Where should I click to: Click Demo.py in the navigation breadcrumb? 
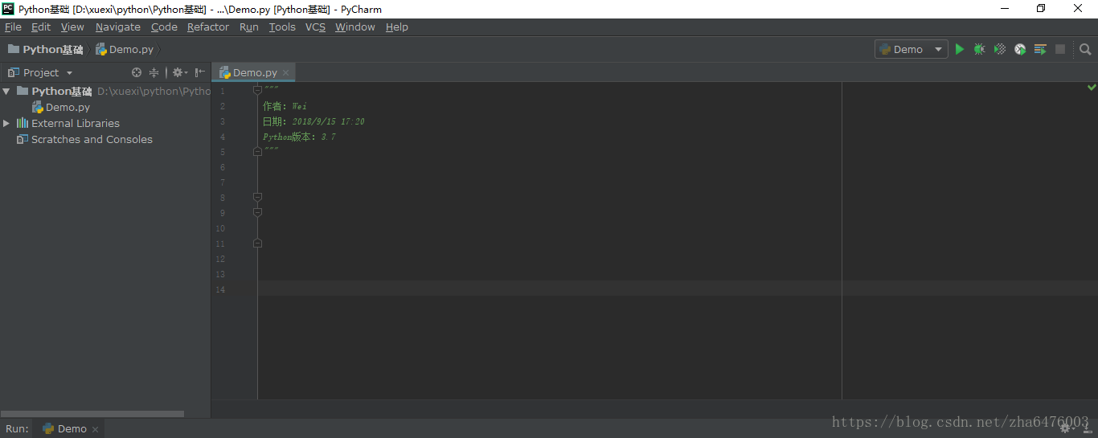click(131, 49)
